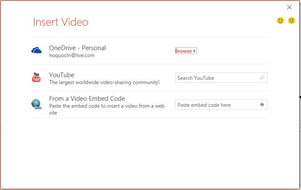Click the hoquoctri@live.com account text
301x190 pixels.
[x=72, y=55]
